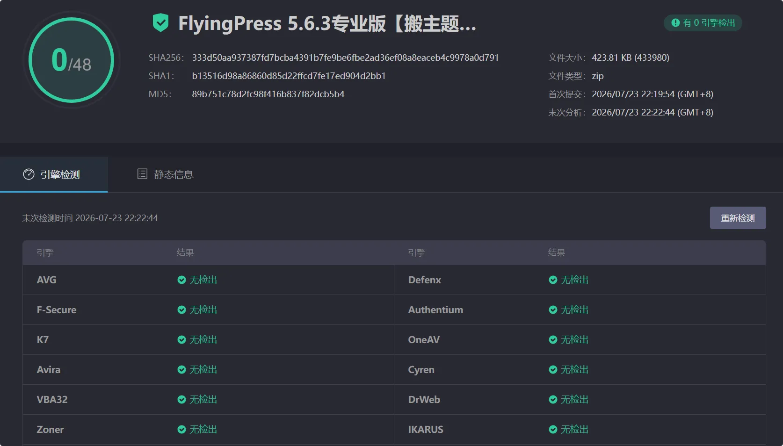Click the green check icon in K7 row
783x446 pixels.
(x=181, y=340)
